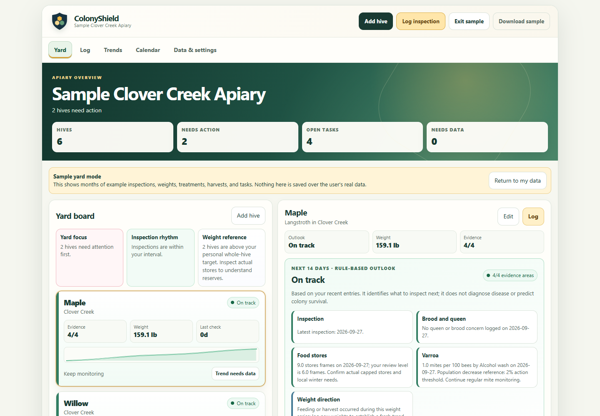Click the Weight 159.1 lb tile in Maple panel
The width and height of the screenshot is (600, 416).
tap(415, 242)
